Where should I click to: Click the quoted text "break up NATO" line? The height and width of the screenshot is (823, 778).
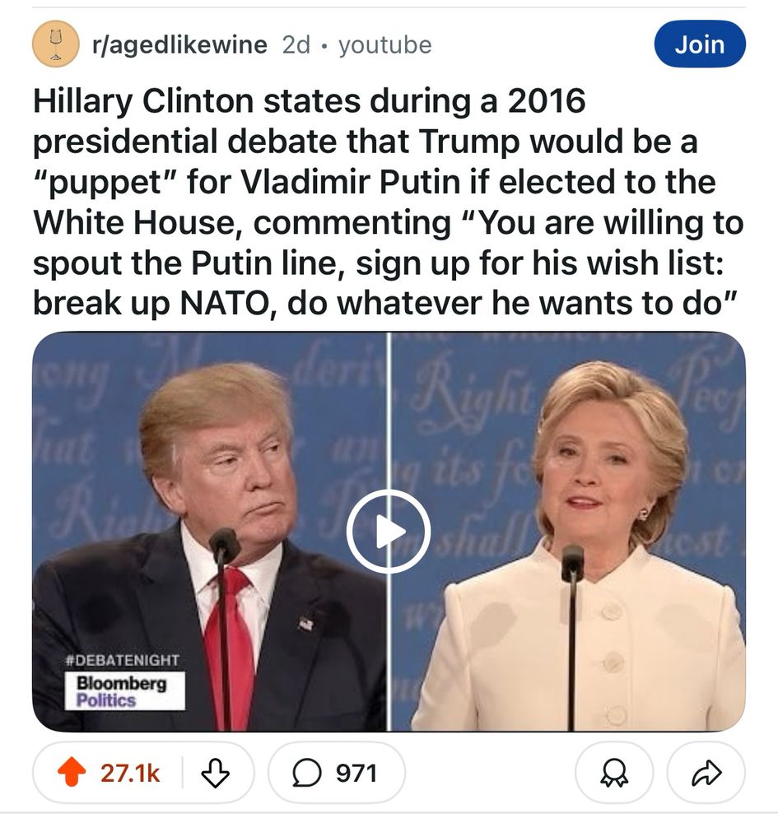point(385,304)
